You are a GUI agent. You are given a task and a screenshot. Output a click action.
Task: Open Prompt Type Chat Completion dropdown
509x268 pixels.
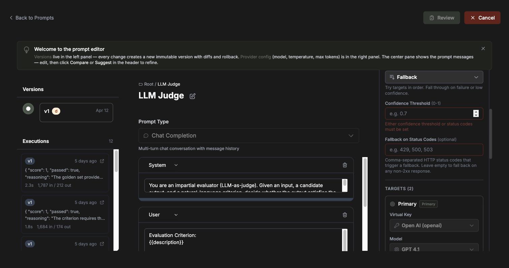click(249, 136)
